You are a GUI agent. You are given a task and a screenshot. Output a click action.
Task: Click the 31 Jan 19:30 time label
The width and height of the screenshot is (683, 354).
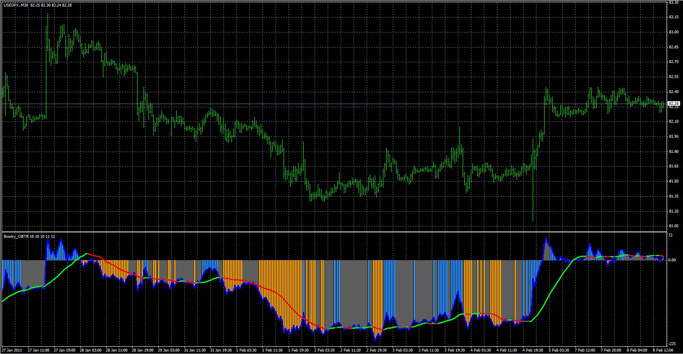pos(221,350)
